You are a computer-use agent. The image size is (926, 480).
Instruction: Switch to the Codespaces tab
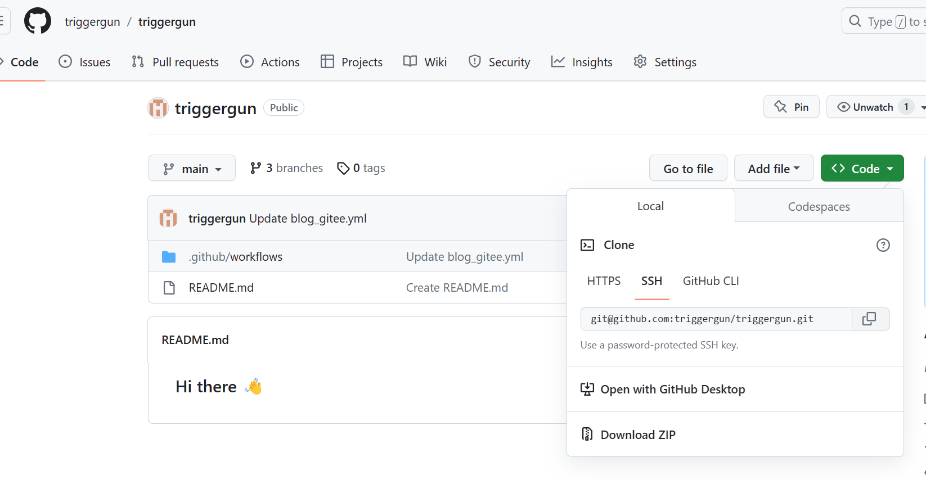point(819,206)
